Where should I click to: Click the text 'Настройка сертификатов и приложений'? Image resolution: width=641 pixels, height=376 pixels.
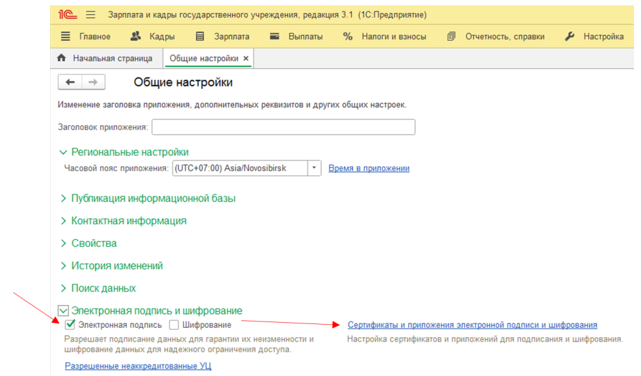click(485, 339)
